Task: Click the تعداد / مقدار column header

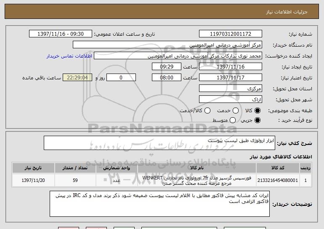Action: (75, 168)
